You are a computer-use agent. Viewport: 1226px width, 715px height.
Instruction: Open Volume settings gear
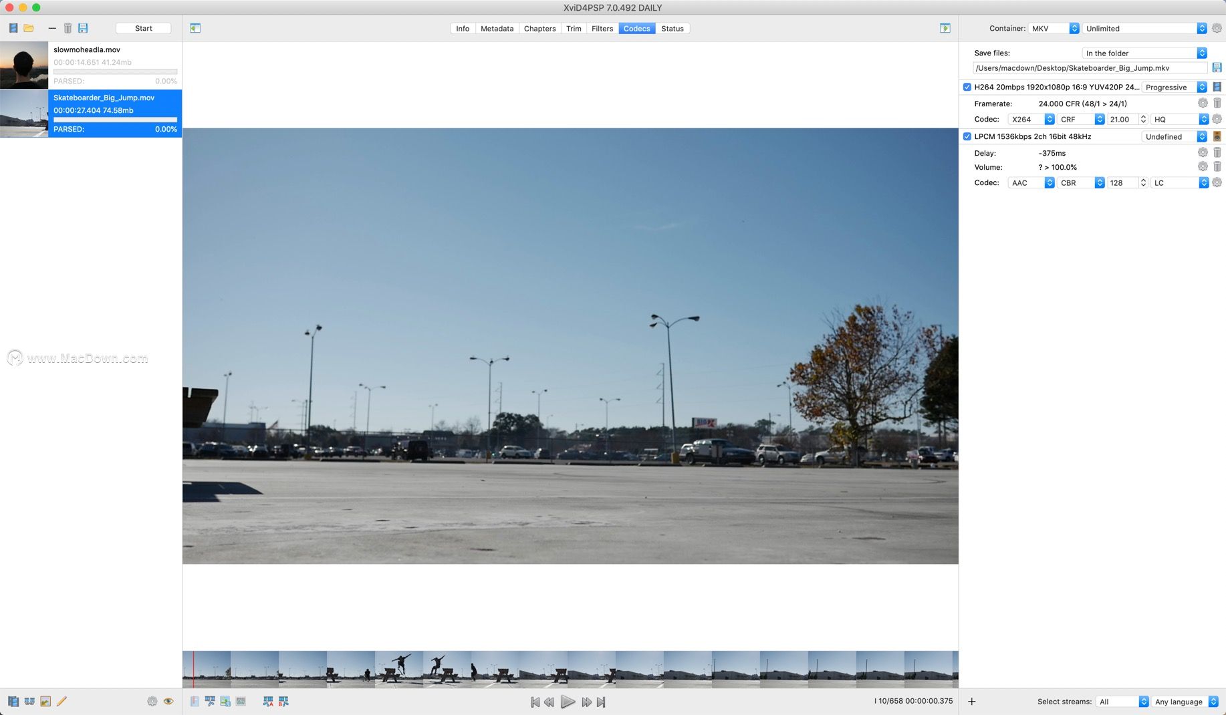[x=1203, y=166]
